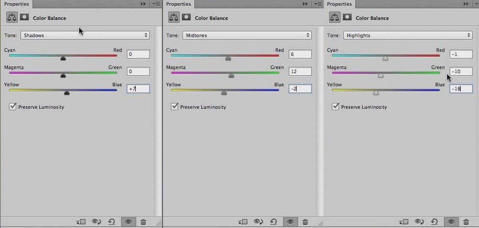The image size is (479, 228).
Task: Click the Color Balance scales icon in Shadows panel
Action: 12,17
